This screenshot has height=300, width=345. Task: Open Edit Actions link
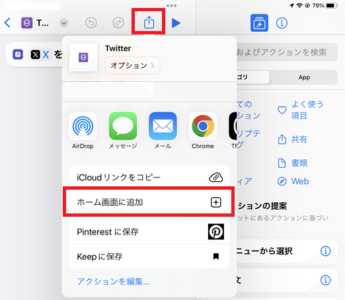pos(113,281)
